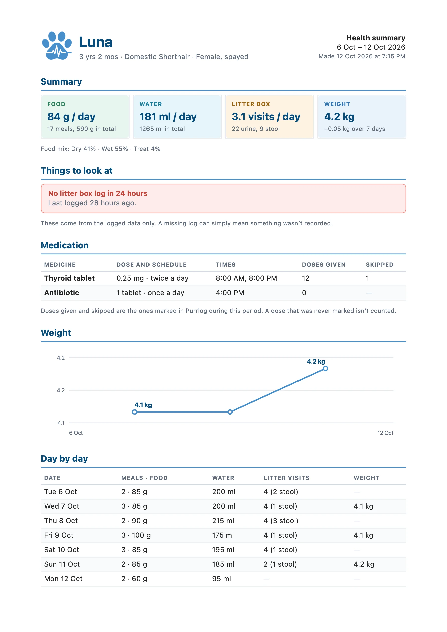This screenshot has height=632, width=447.
Task: Click 'Mon 12 Oct' date cell
Action: [x=63, y=579]
